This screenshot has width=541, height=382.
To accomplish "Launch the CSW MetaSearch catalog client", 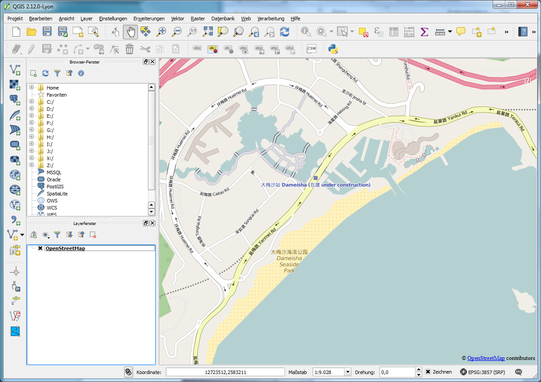I will [311, 49].
